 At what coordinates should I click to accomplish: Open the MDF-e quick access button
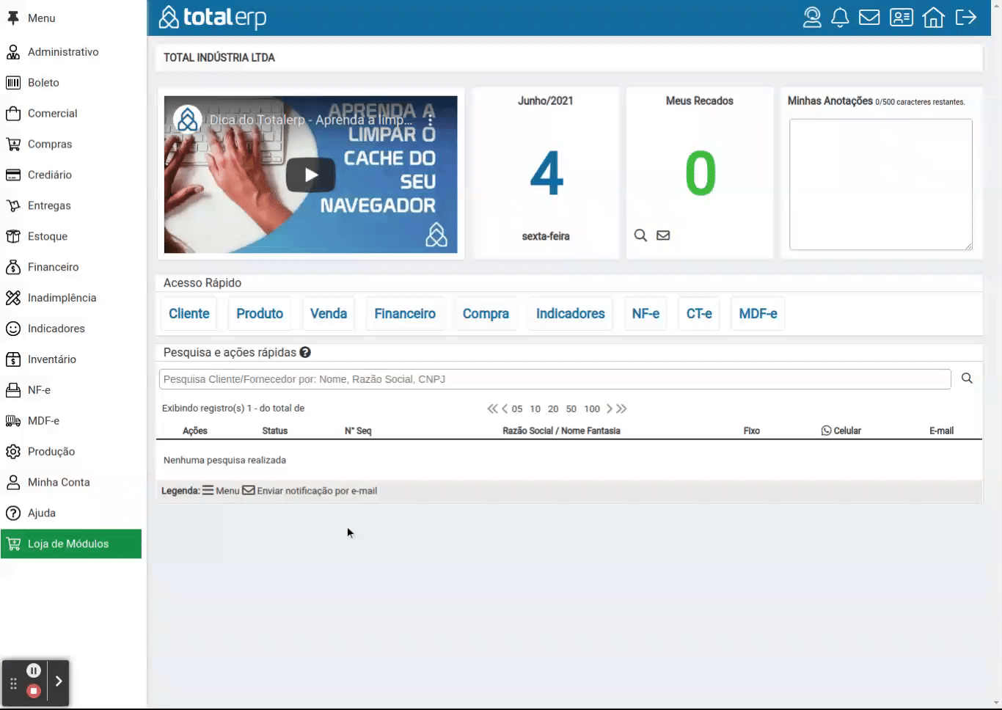click(x=758, y=314)
